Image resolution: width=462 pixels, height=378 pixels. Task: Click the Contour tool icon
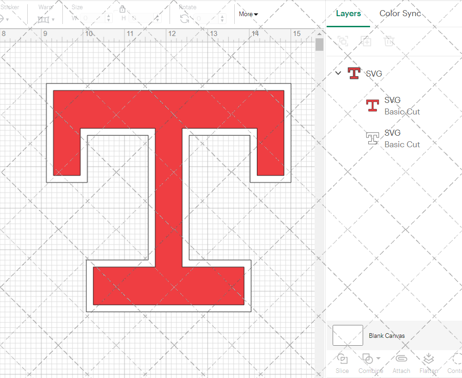(457, 359)
